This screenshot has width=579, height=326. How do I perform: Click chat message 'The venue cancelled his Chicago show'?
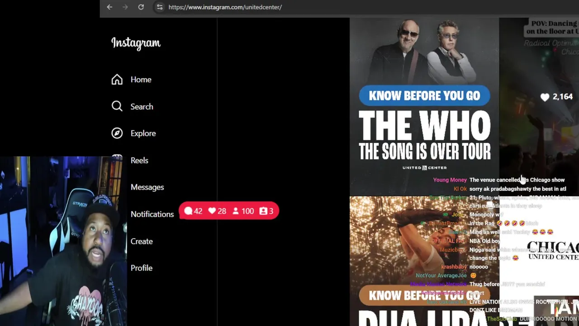click(x=517, y=180)
